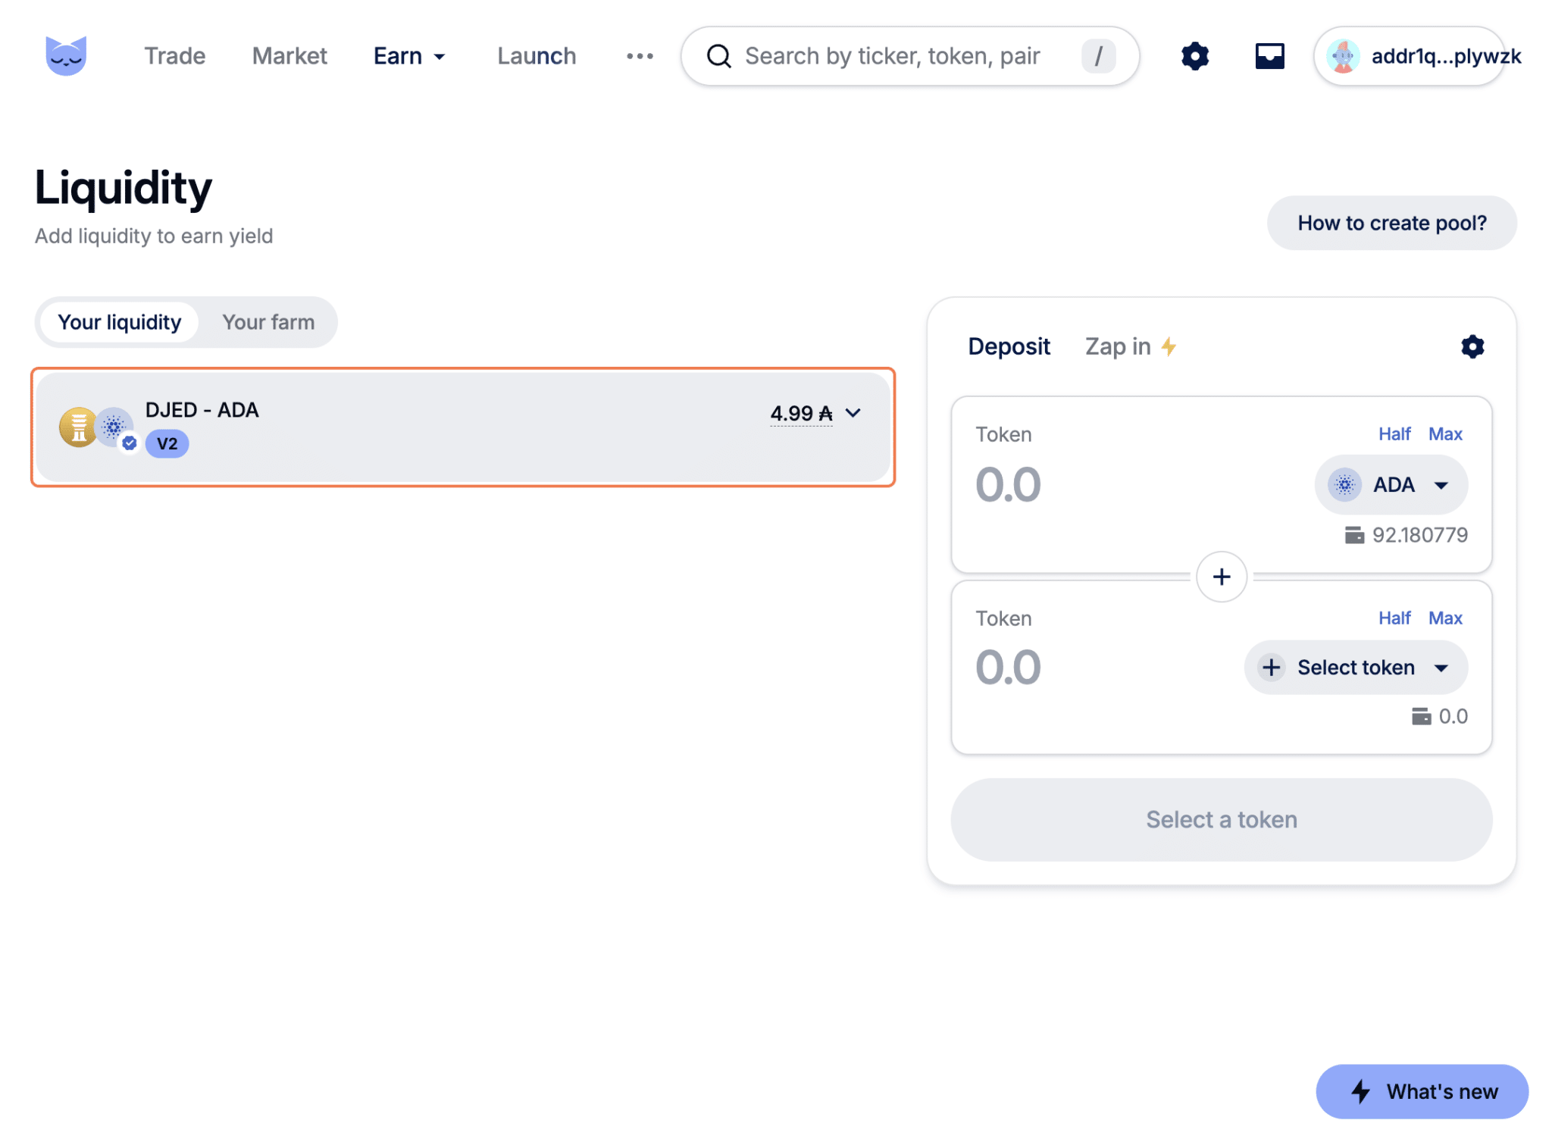Open the Earn dropdown menu

pyautogui.click(x=409, y=55)
